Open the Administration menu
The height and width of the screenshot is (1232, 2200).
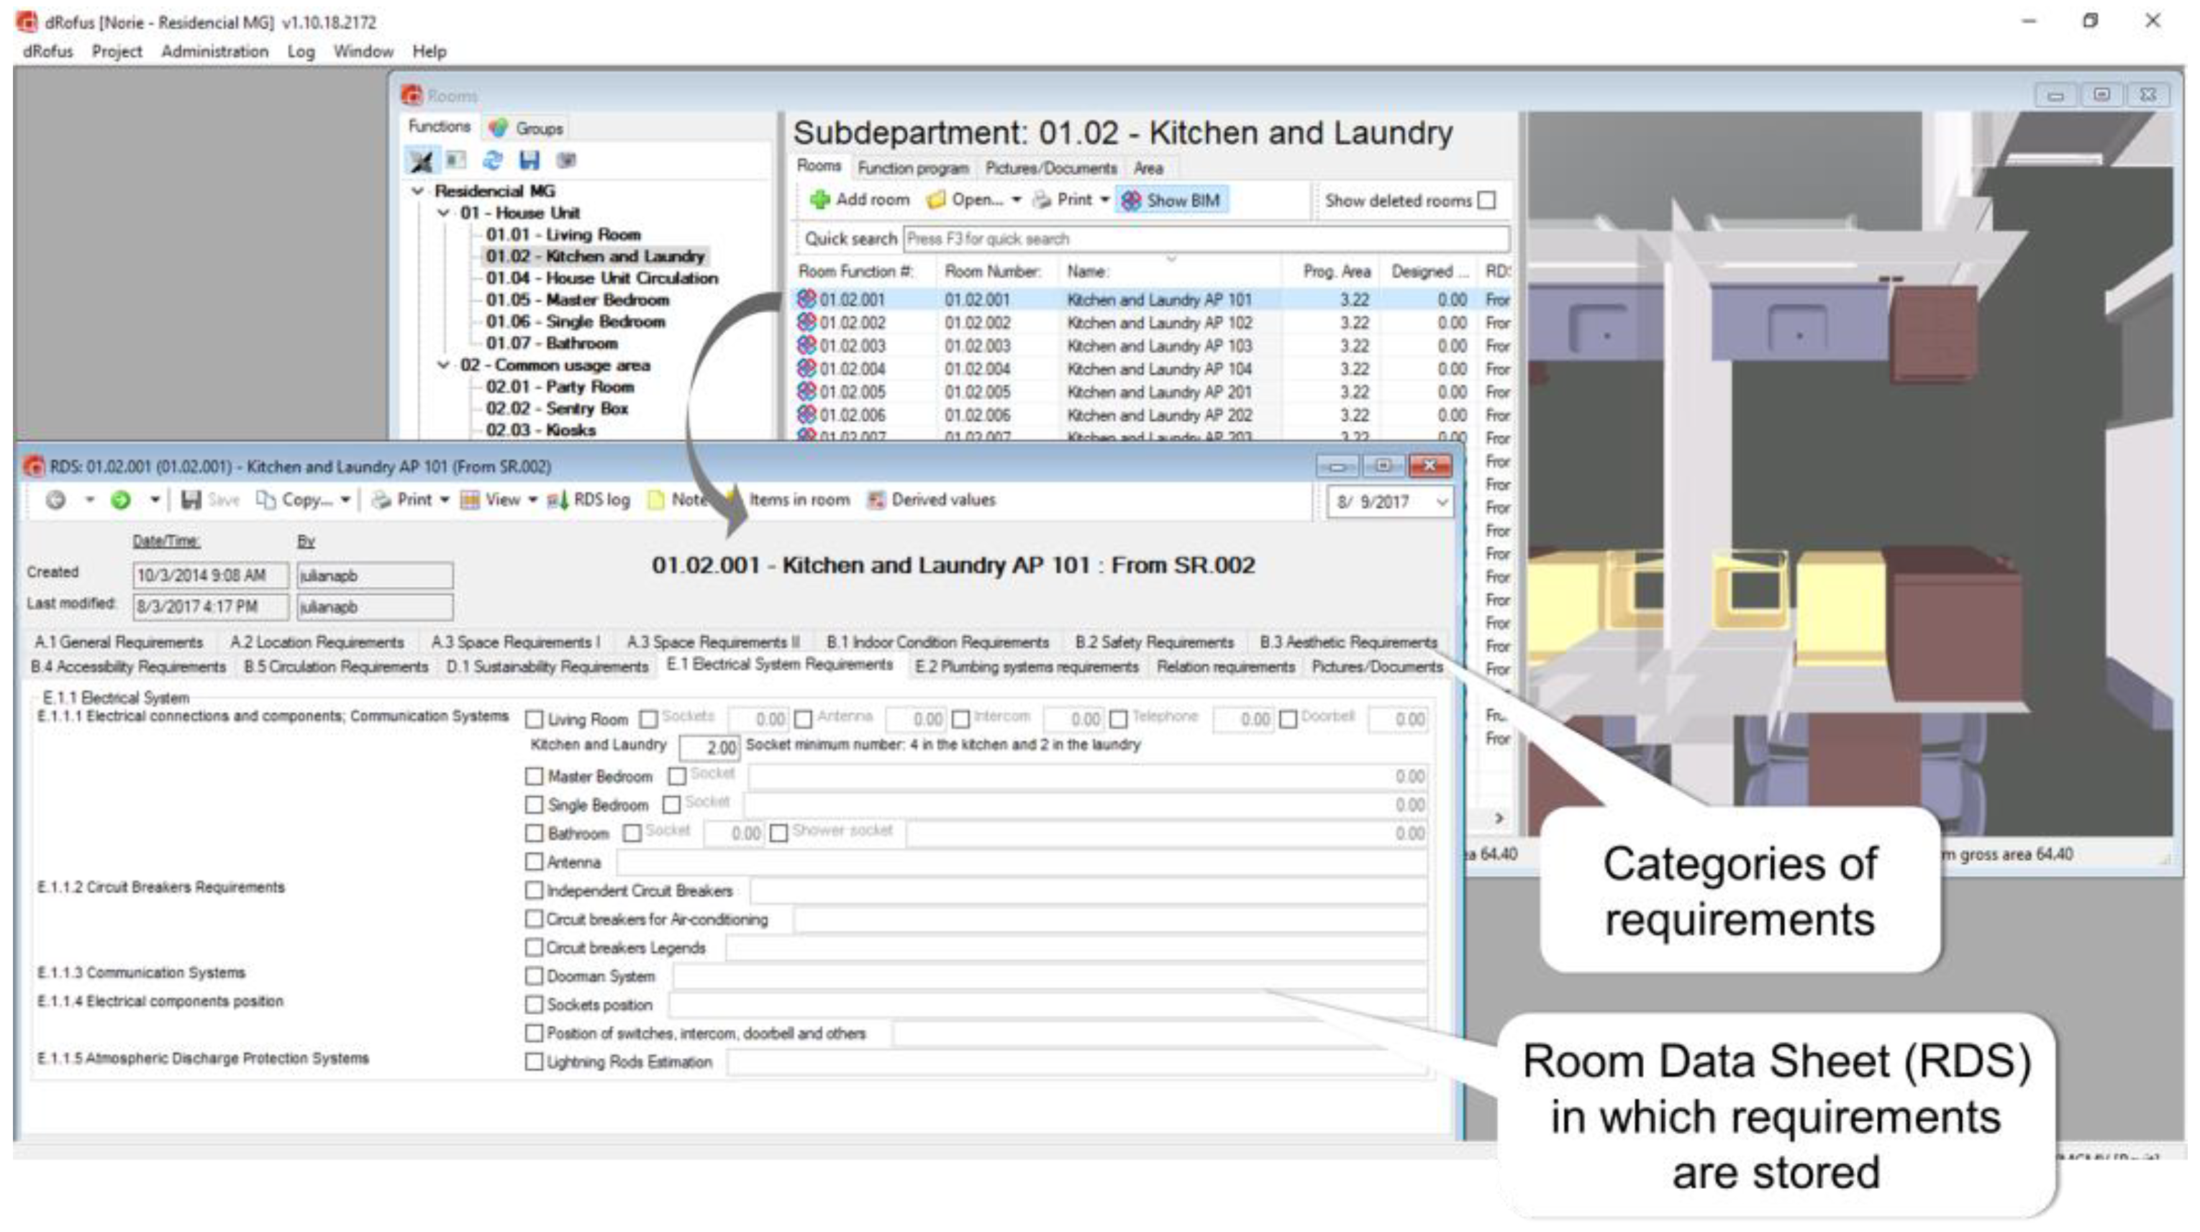214,51
